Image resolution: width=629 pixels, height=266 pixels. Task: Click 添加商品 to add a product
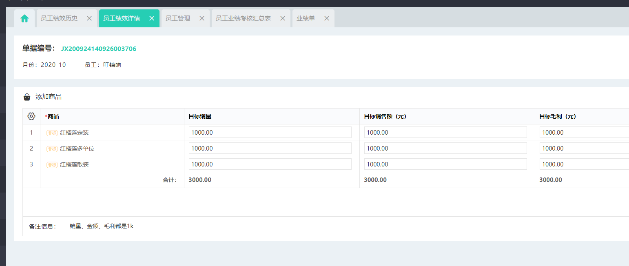(x=49, y=97)
